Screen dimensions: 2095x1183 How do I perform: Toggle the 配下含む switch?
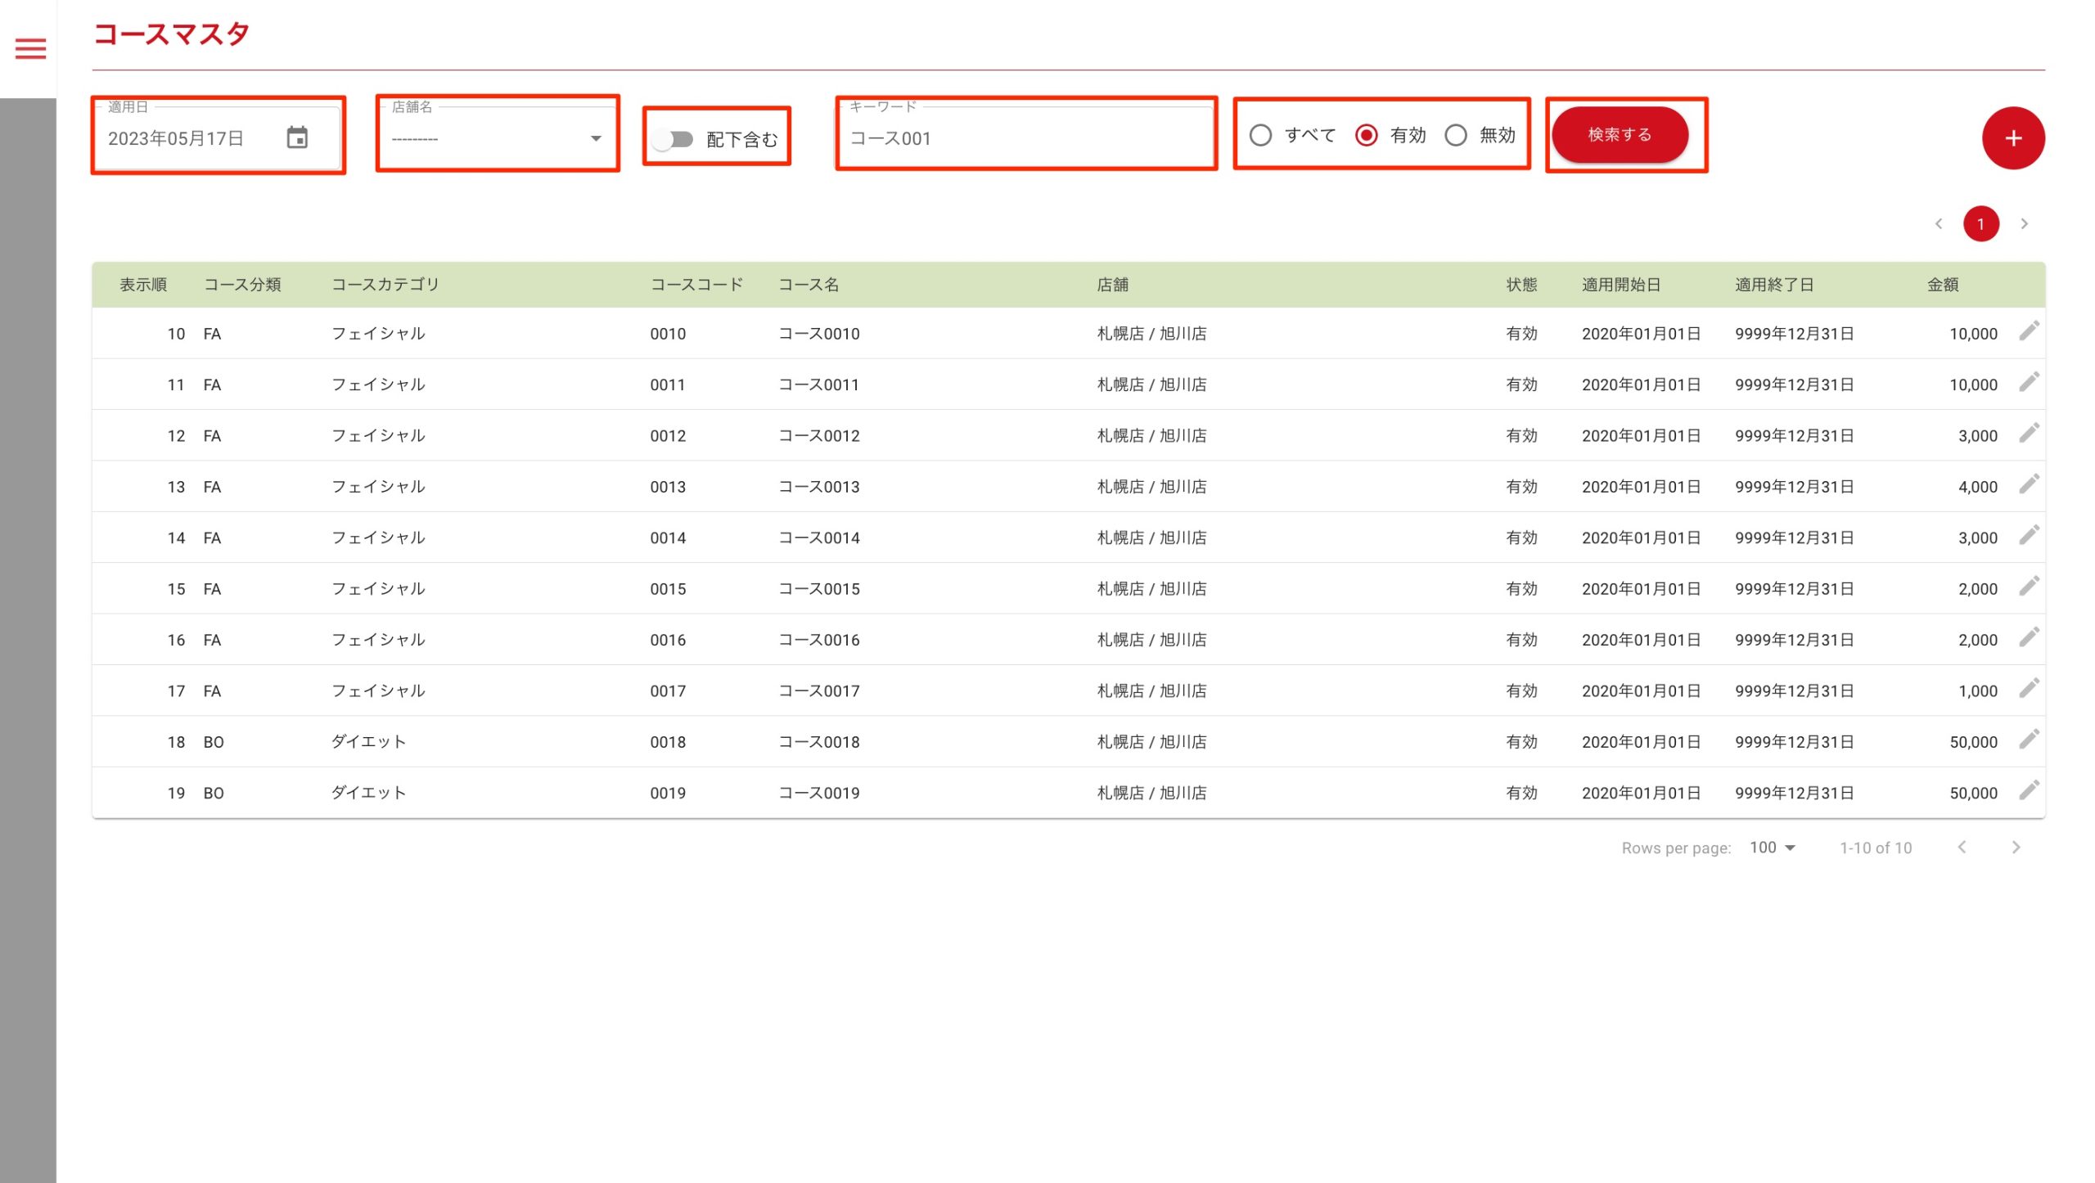pos(674,139)
